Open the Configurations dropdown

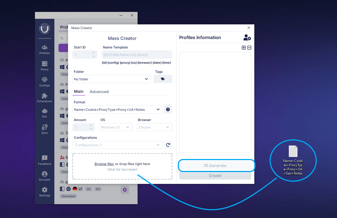[117, 145]
